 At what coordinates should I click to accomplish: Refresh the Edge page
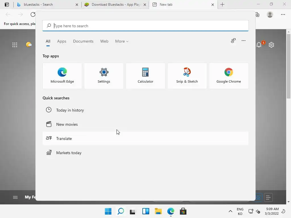click(33, 14)
